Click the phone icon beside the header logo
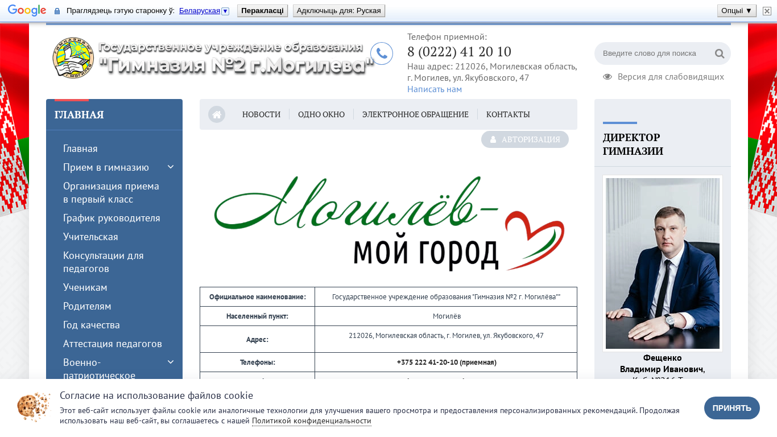Image resolution: width=777 pixels, height=437 pixels. pyautogui.click(x=382, y=53)
